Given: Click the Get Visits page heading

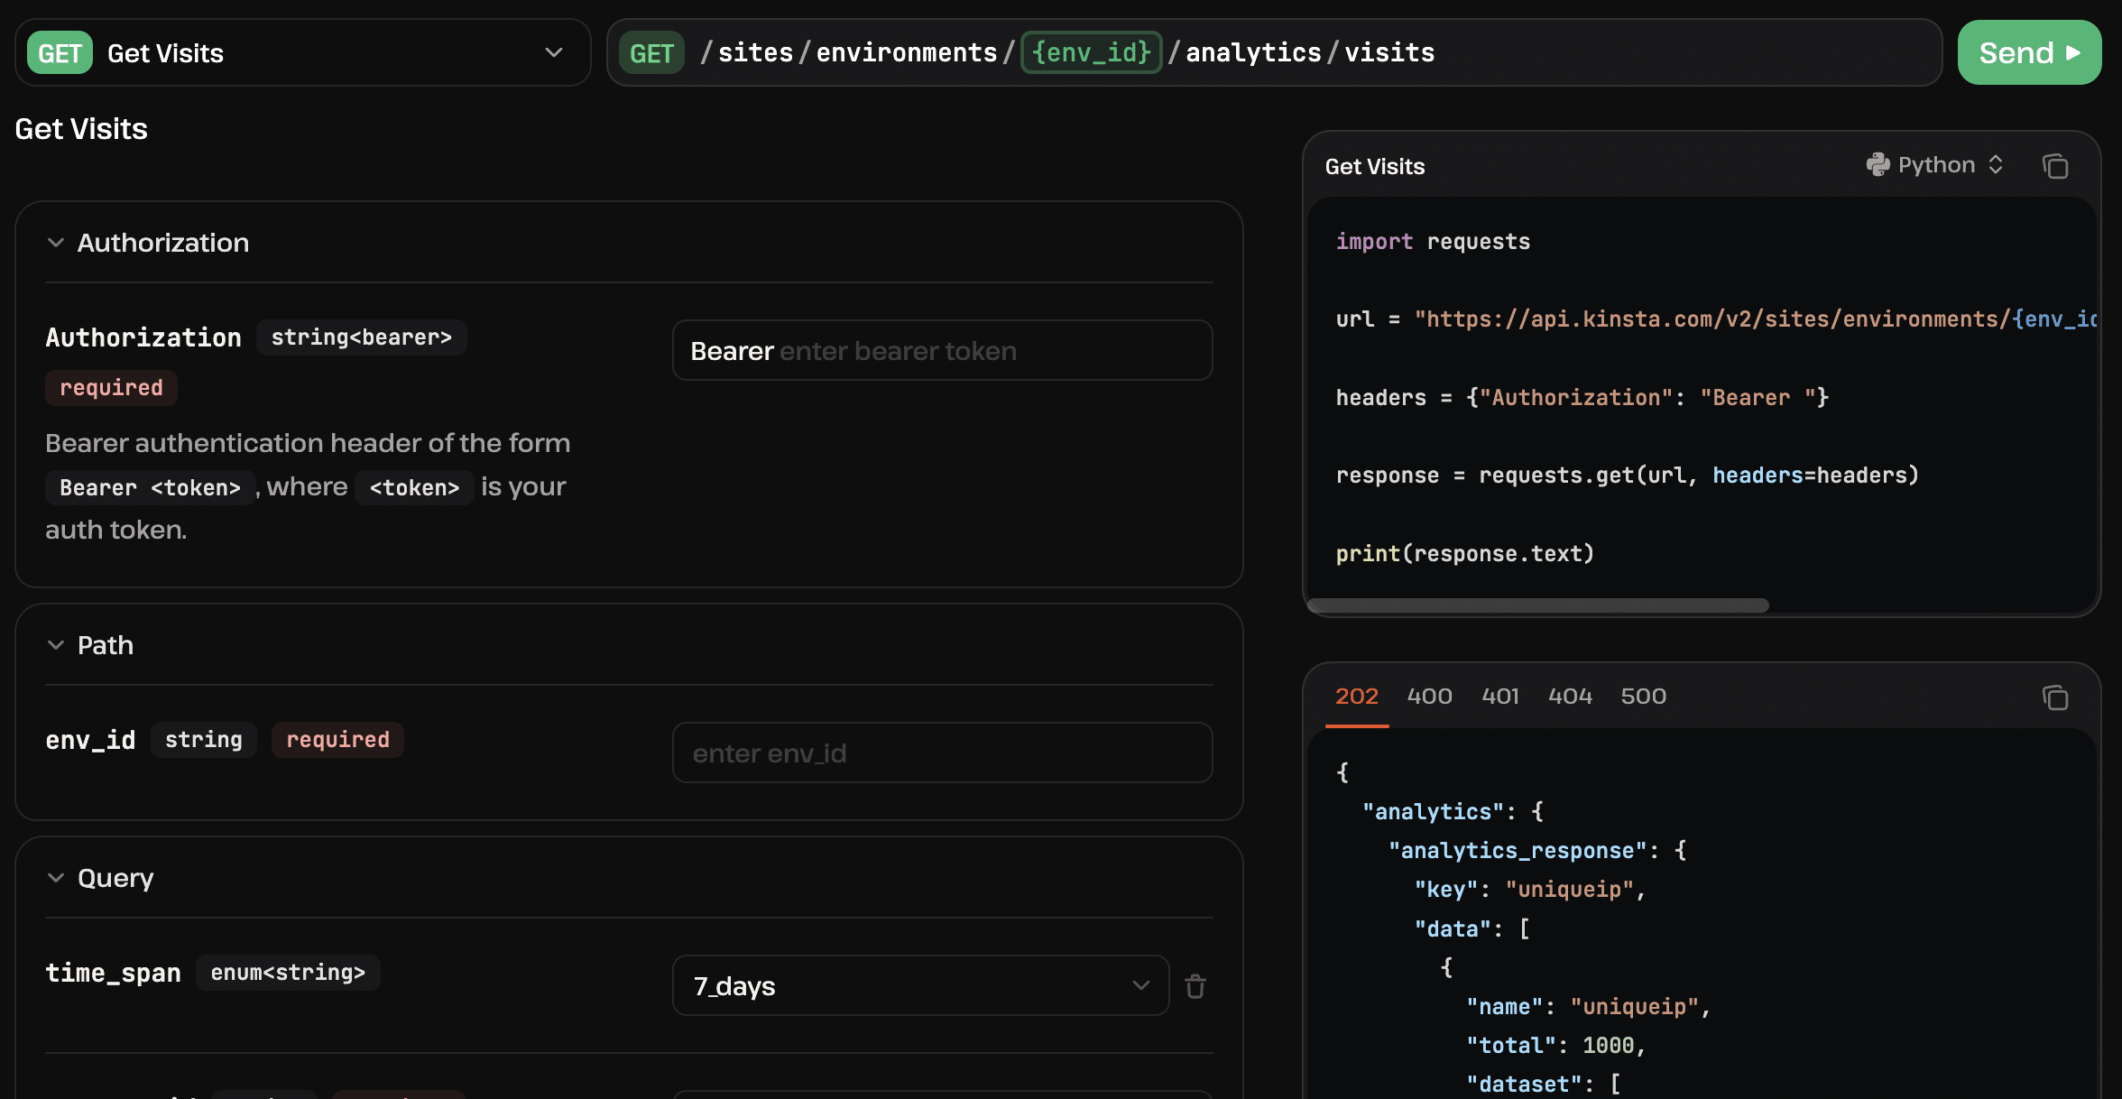Looking at the screenshot, I should [x=81, y=129].
